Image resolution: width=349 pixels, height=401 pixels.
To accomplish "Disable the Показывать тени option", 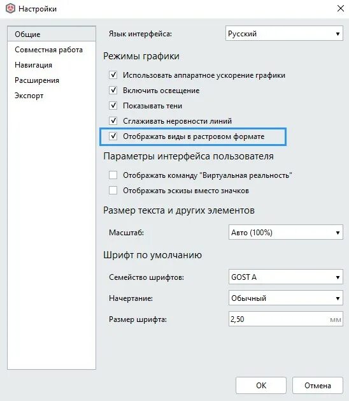I will click(x=113, y=106).
